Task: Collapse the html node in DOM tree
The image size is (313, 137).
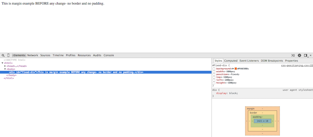Action: (x=3, y=63)
